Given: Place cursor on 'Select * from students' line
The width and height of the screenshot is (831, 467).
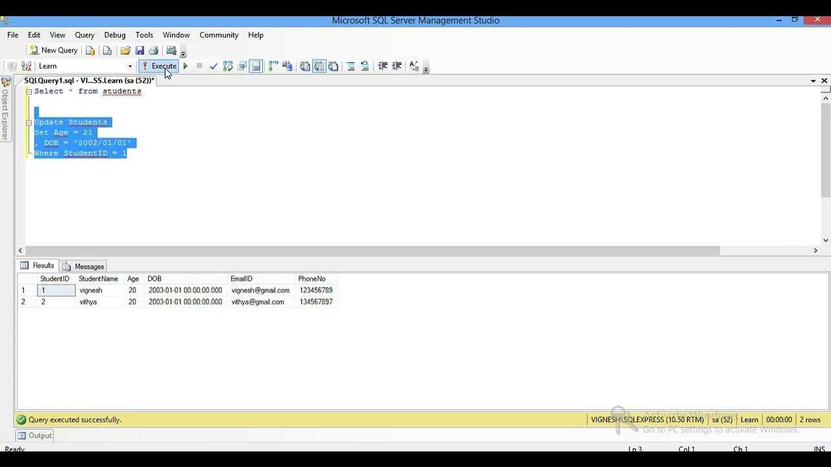Looking at the screenshot, I should [x=88, y=91].
